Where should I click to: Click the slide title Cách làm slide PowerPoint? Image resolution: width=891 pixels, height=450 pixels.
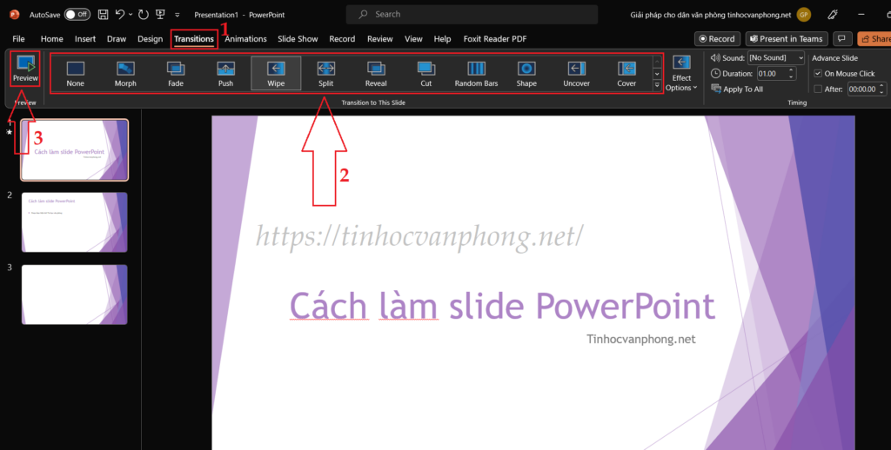(x=502, y=306)
